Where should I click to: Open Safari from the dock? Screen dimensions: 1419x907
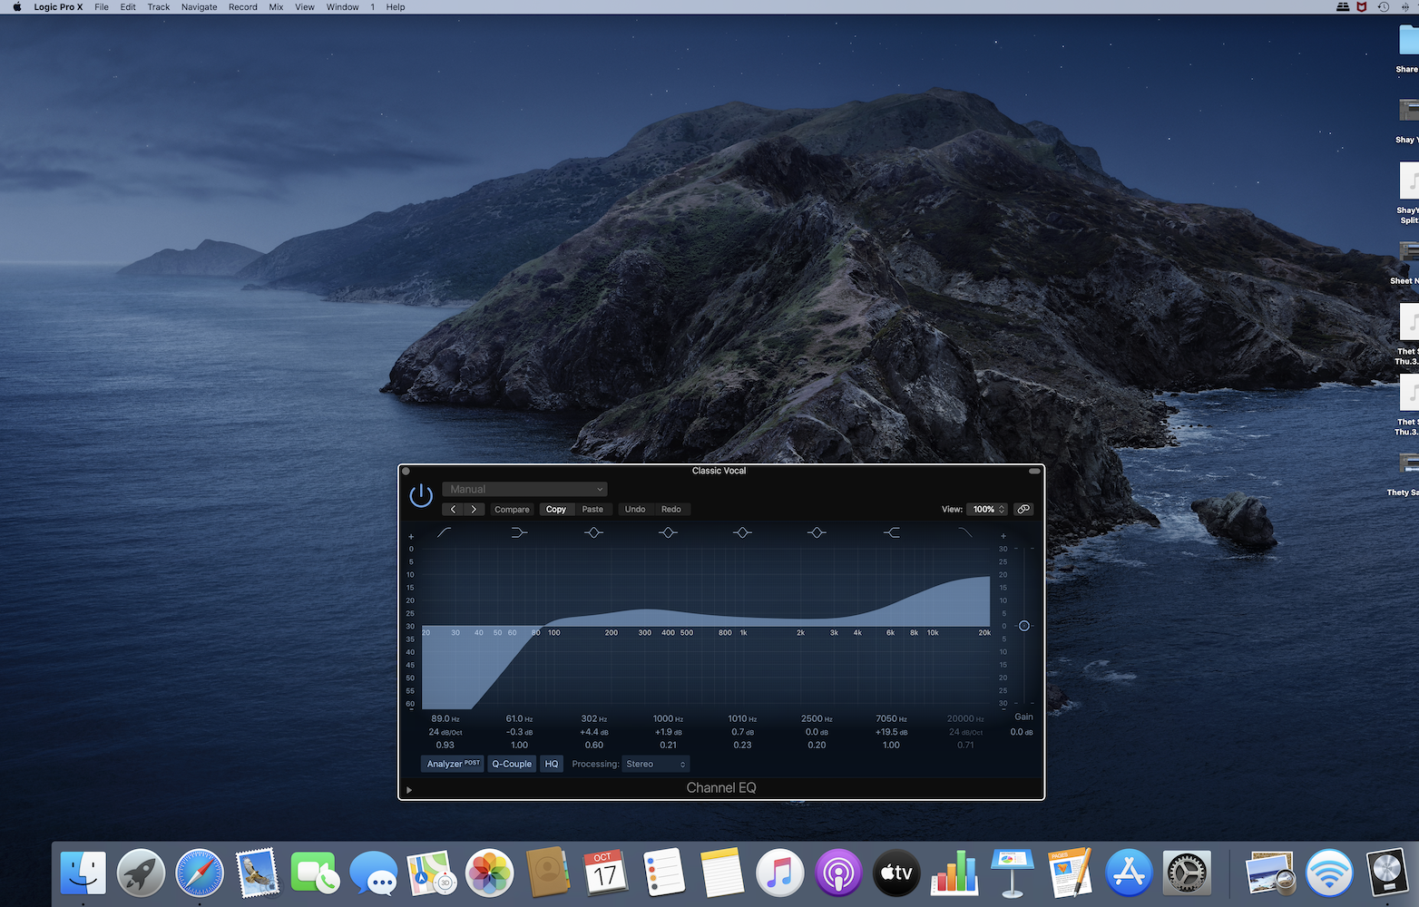[200, 873]
